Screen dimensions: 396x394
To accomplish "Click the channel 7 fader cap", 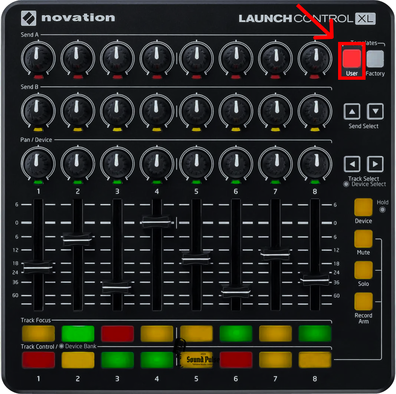I will point(275,254).
